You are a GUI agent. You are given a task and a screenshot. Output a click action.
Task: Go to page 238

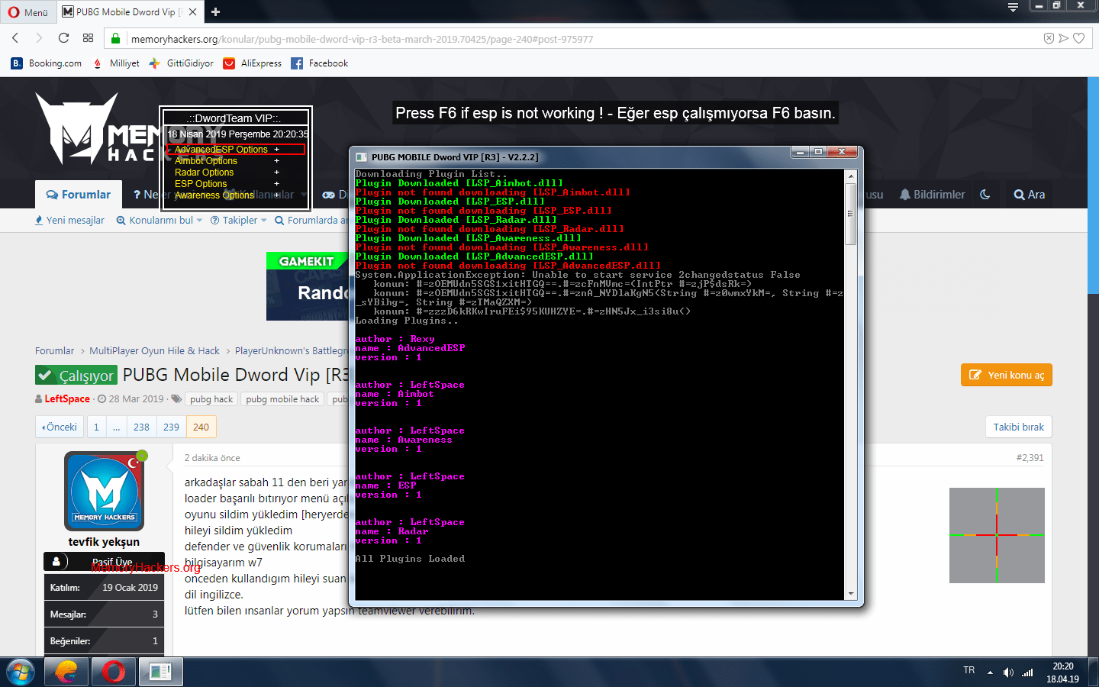pyautogui.click(x=142, y=427)
